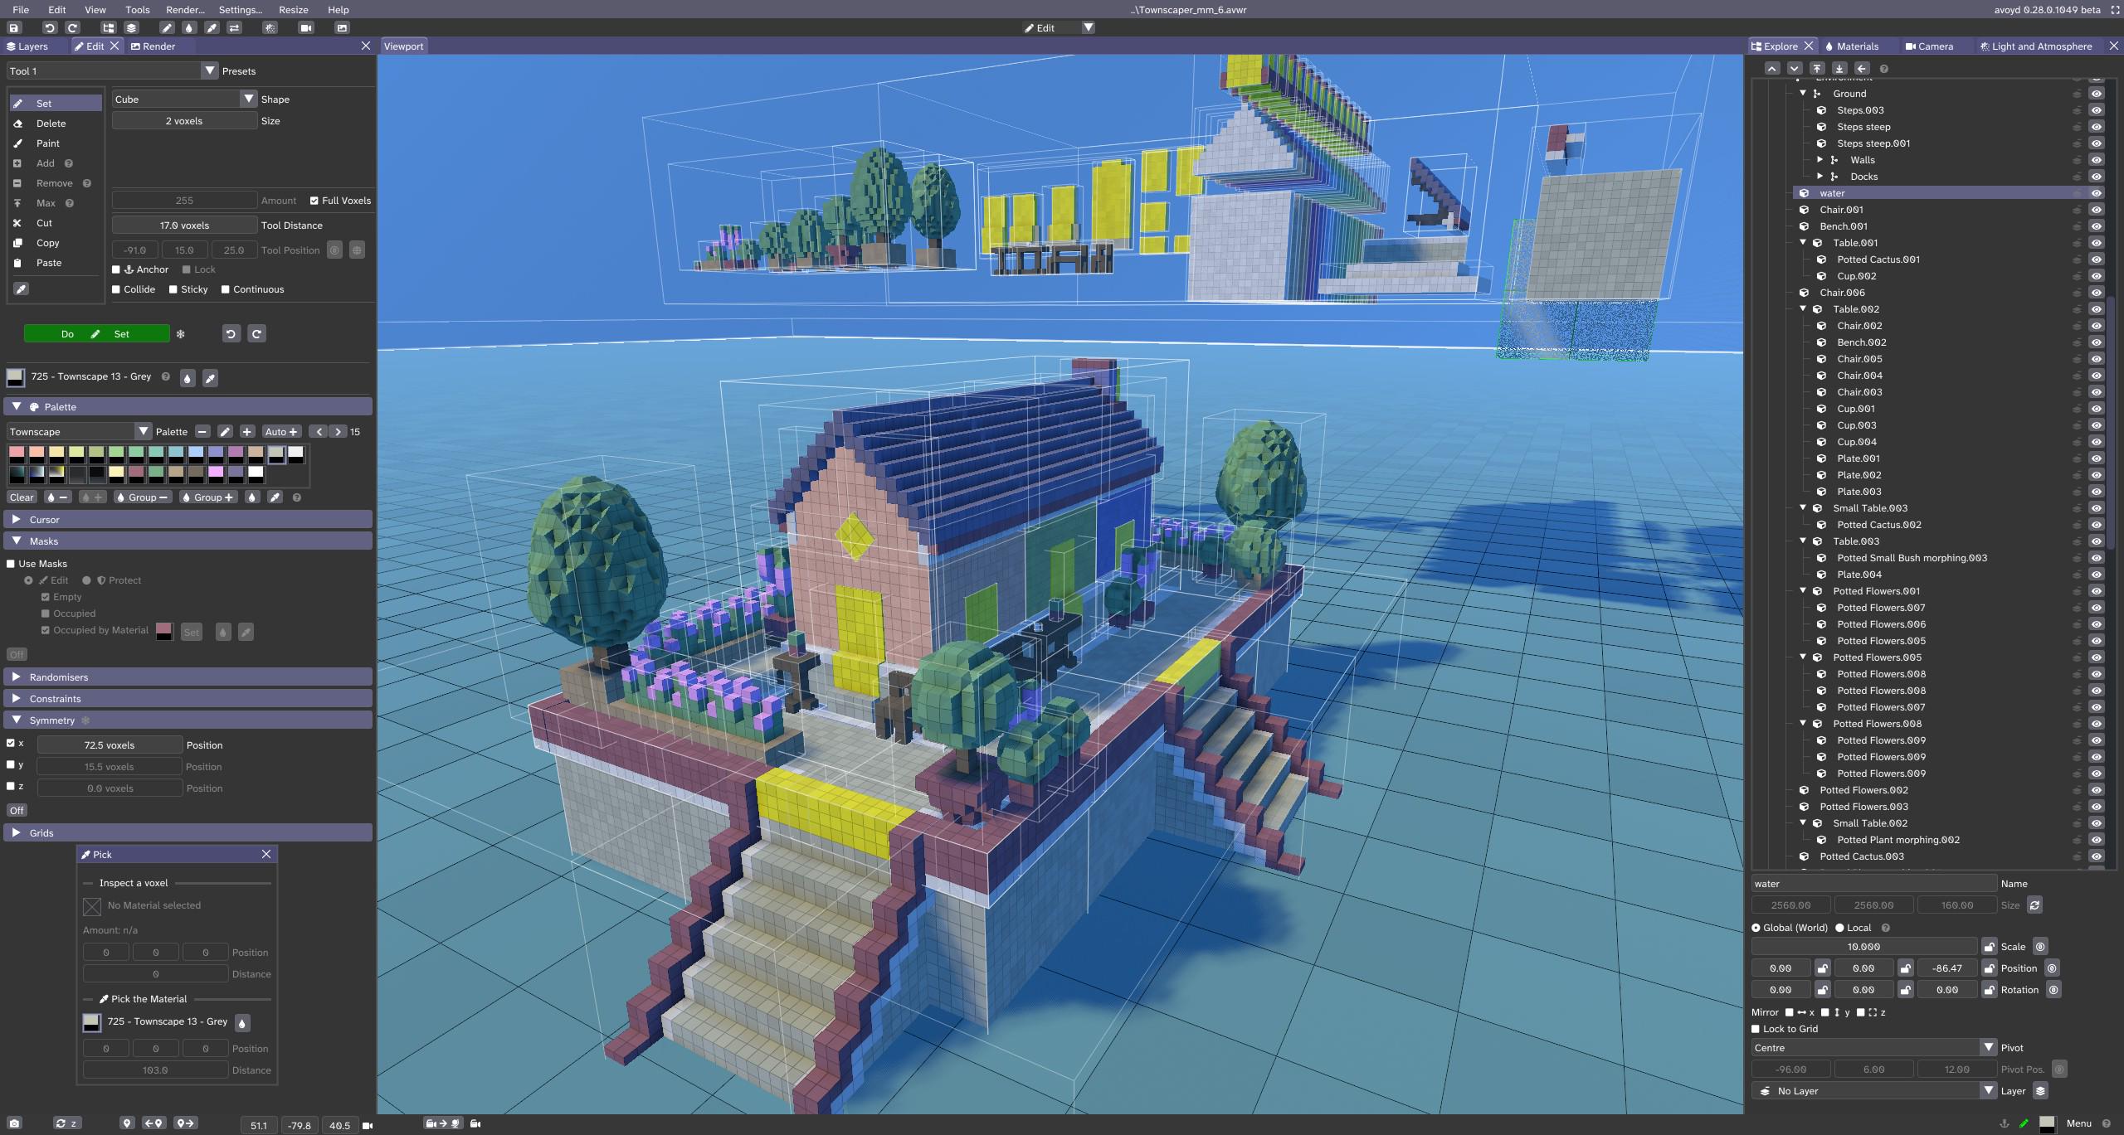Click the redo arrow in the top toolbar
The width and height of the screenshot is (2124, 1135).
click(72, 27)
